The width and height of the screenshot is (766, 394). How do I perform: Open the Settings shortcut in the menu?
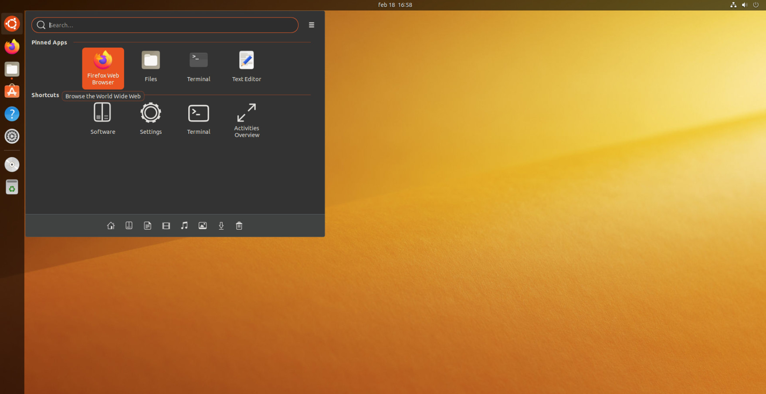[151, 119]
